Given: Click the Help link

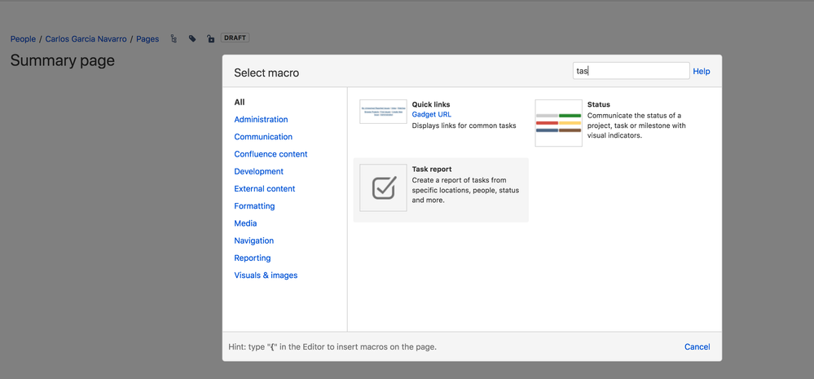Looking at the screenshot, I should 701,72.
